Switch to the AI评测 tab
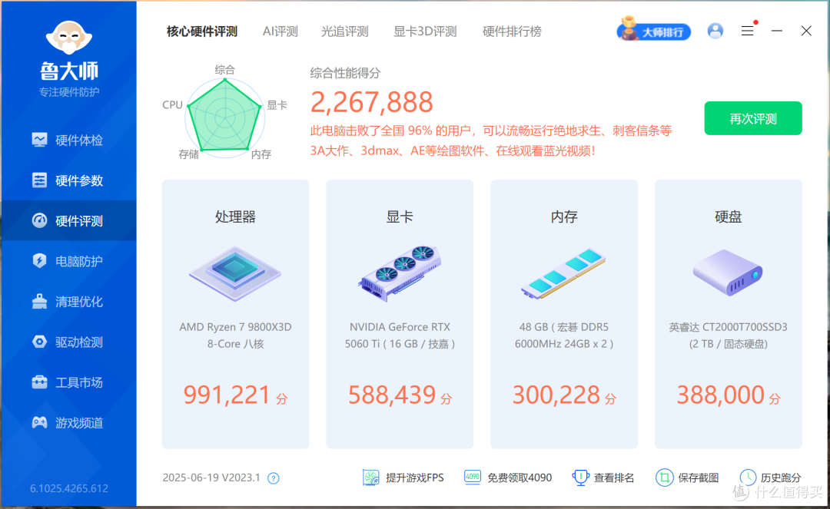This screenshot has height=509, width=830. point(280,31)
